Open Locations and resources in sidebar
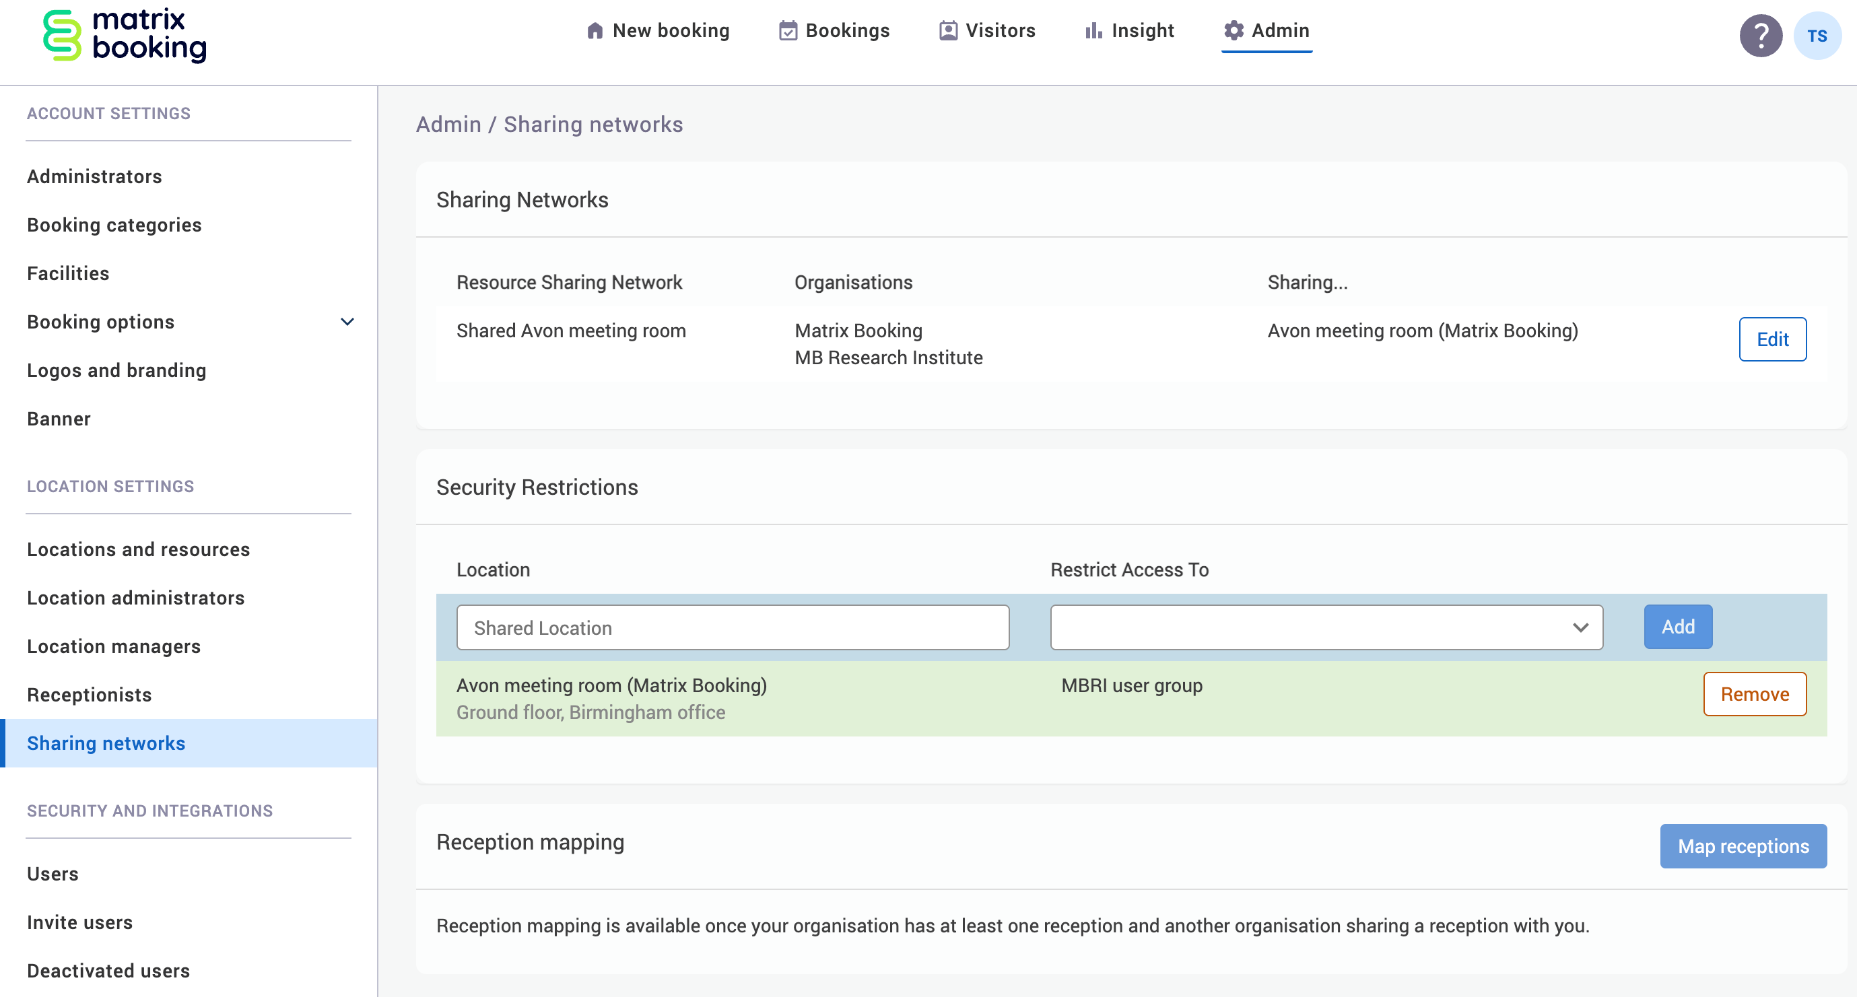1857x997 pixels. (x=139, y=549)
